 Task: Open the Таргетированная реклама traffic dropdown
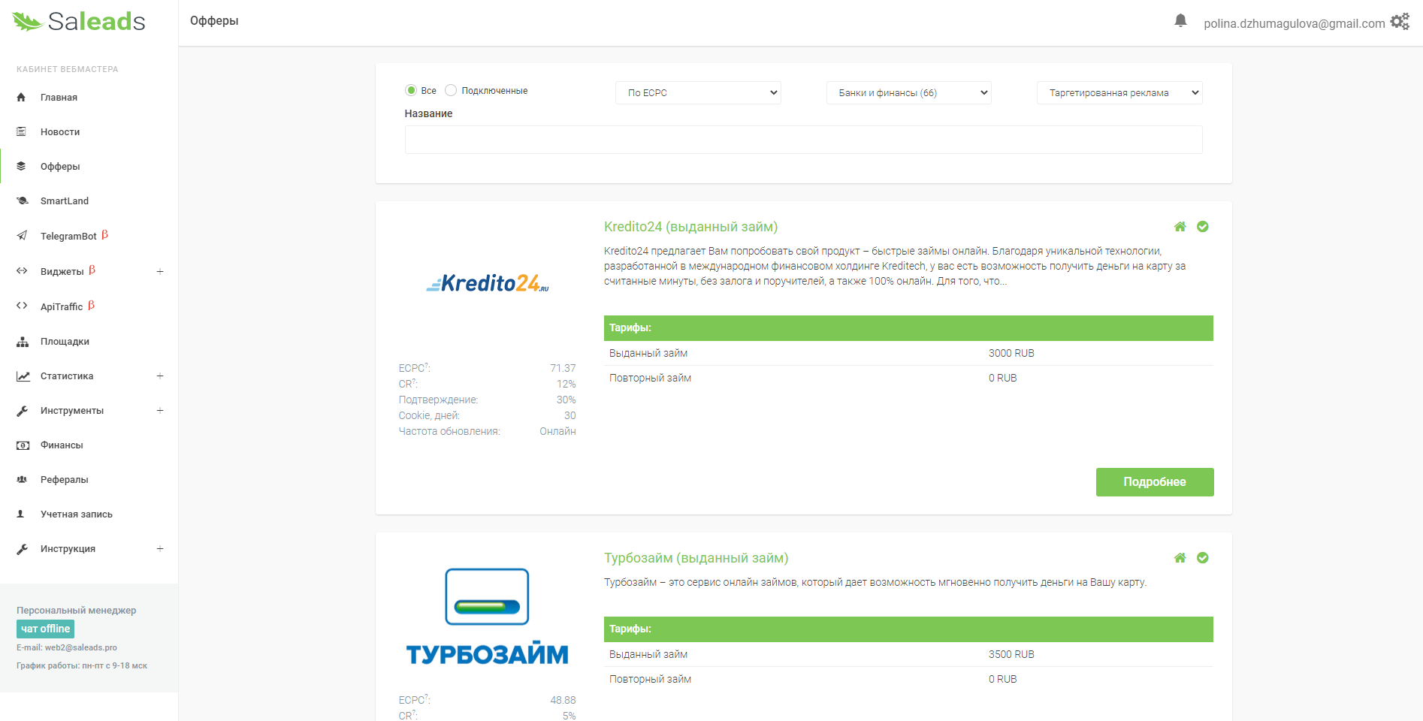pyautogui.click(x=1119, y=92)
